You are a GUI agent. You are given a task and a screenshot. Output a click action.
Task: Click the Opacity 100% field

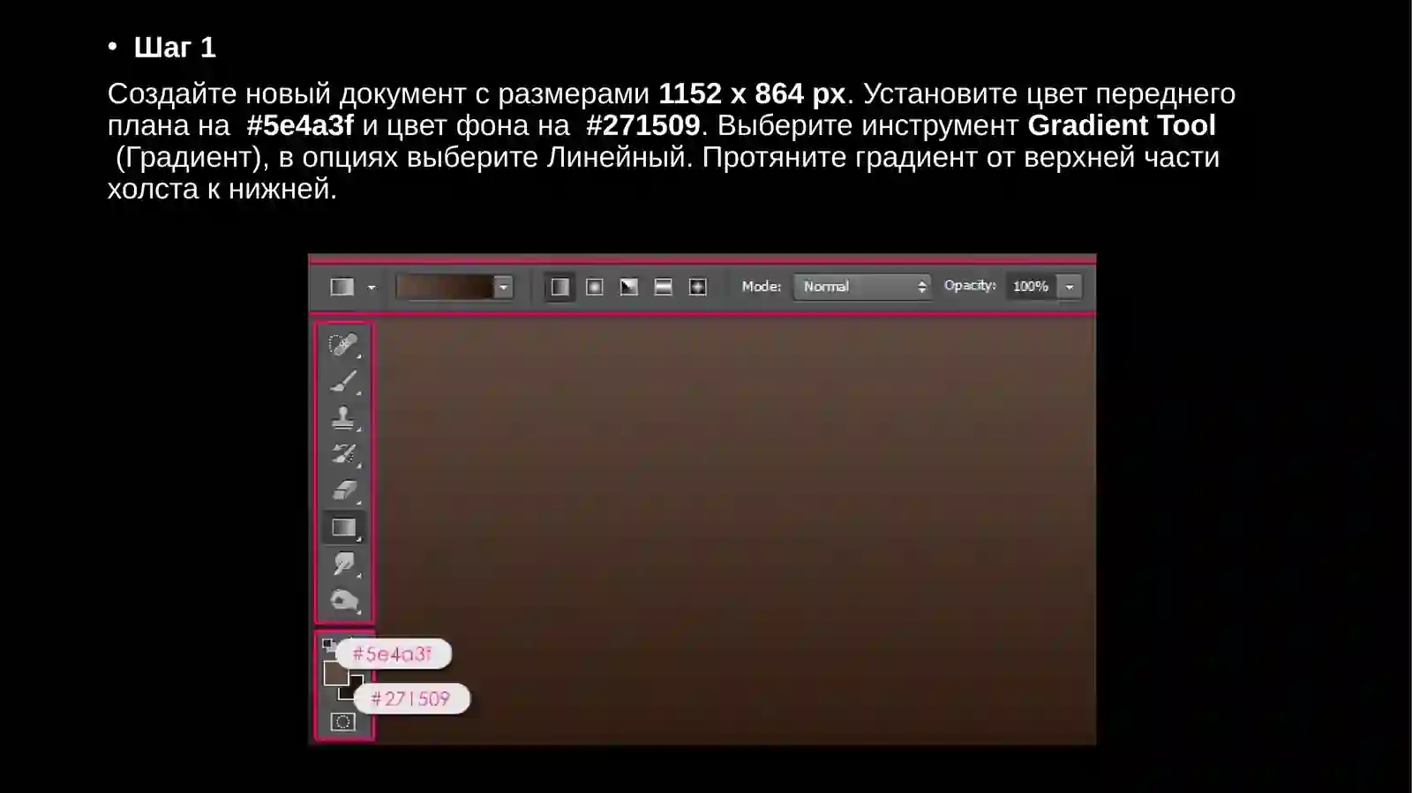point(1031,287)
